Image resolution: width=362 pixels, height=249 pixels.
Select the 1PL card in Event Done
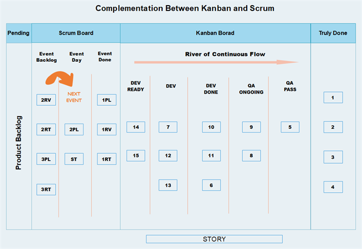click(x=106, y=100)
